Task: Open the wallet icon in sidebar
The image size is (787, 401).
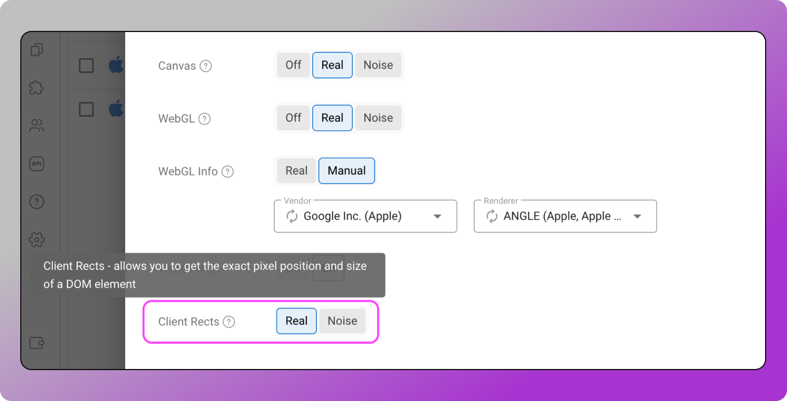Action: [37, 343]
